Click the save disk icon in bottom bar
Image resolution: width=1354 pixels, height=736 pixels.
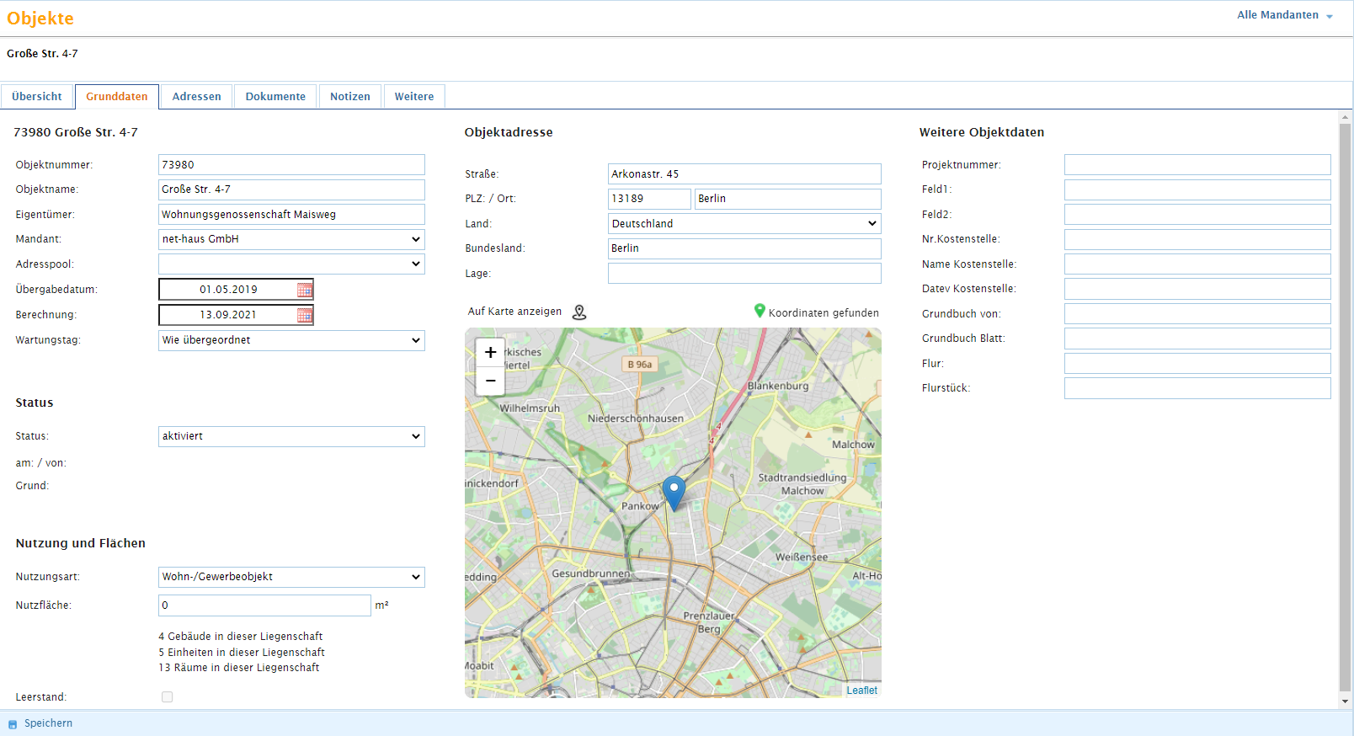[13, 724]
